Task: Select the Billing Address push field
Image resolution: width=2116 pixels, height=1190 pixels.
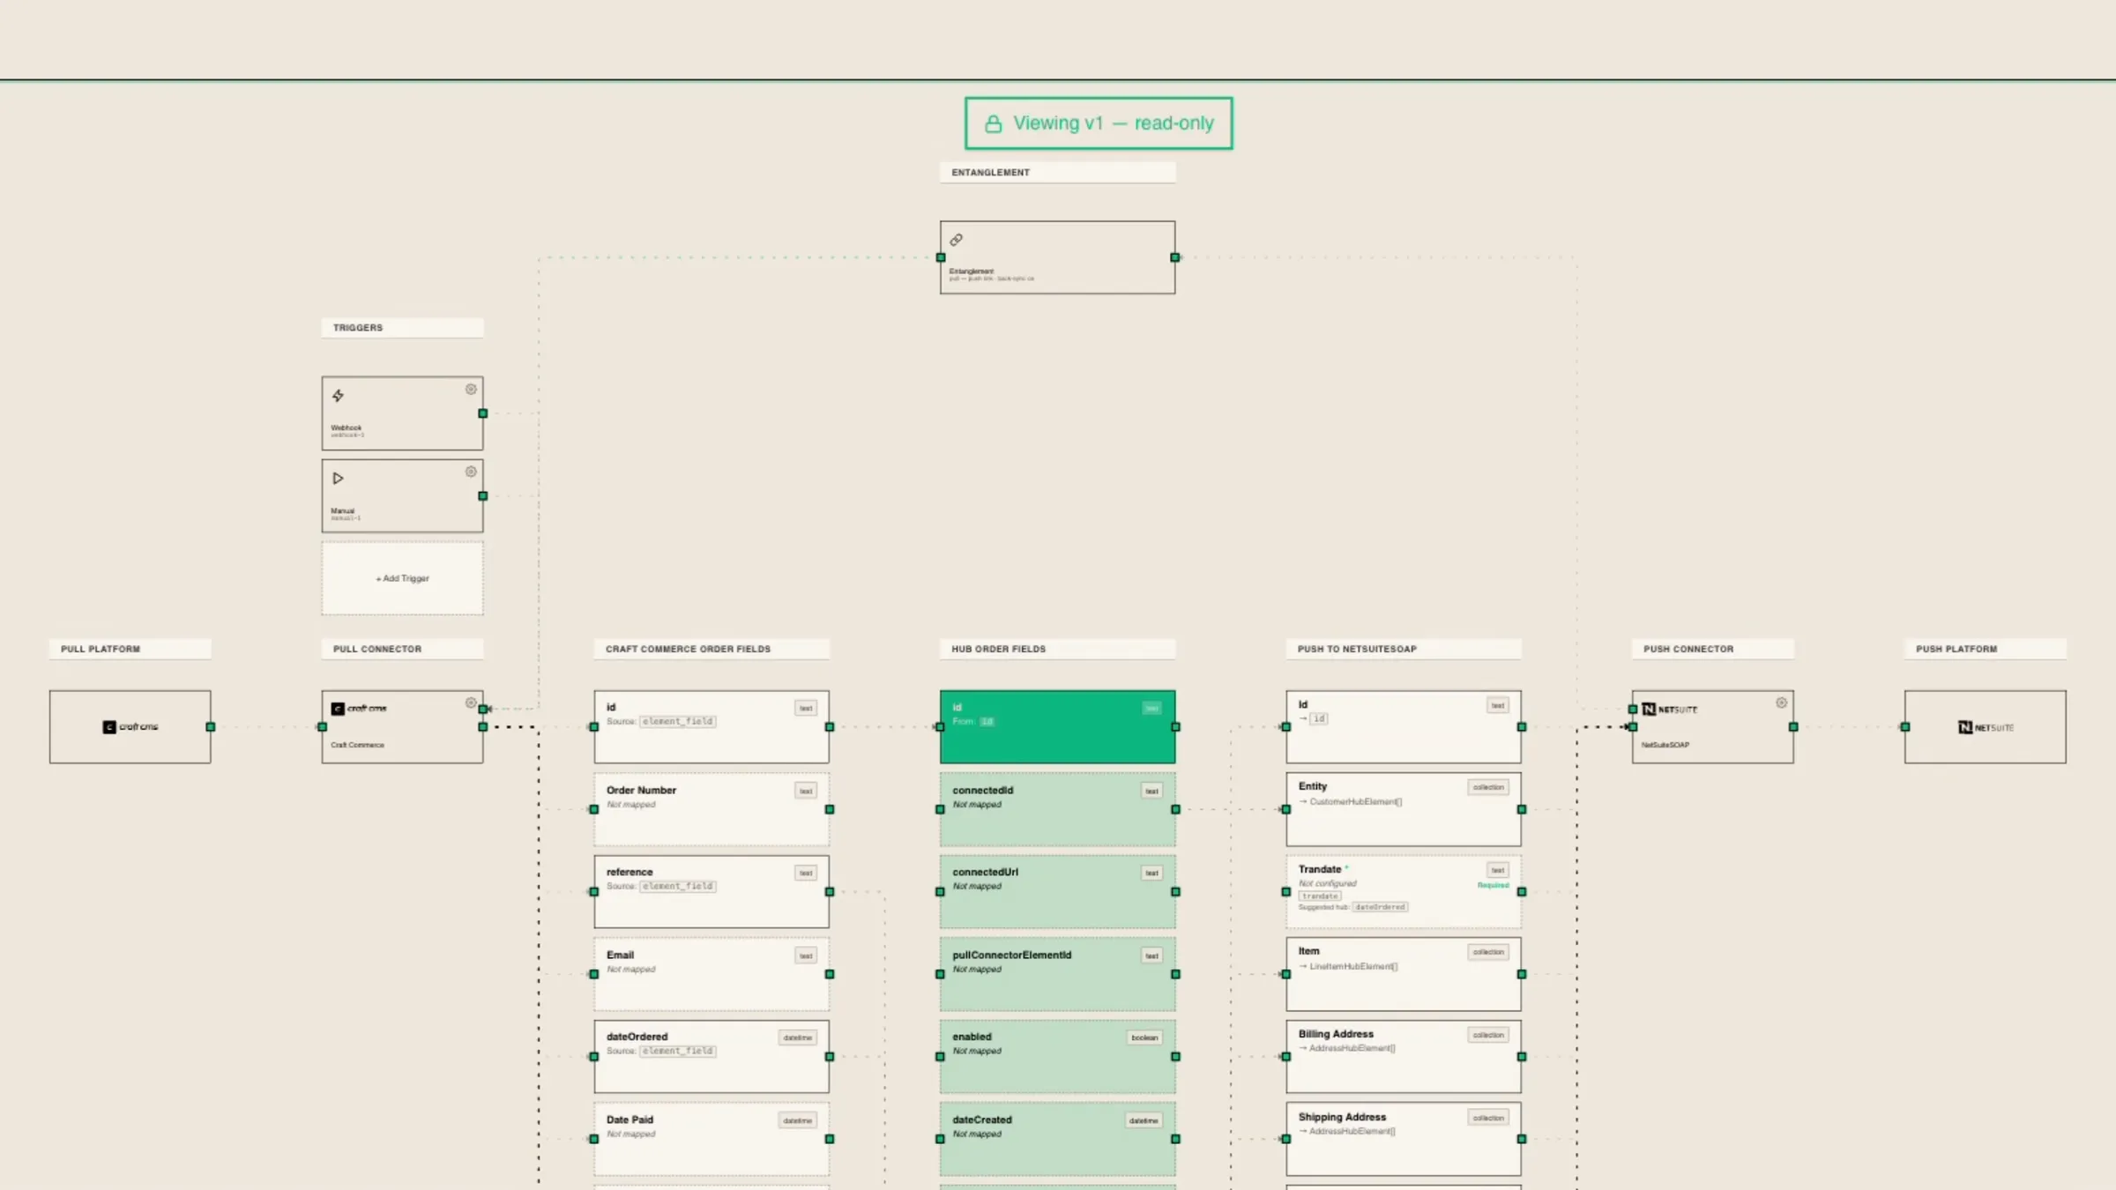Action: pos(1404,1056)
